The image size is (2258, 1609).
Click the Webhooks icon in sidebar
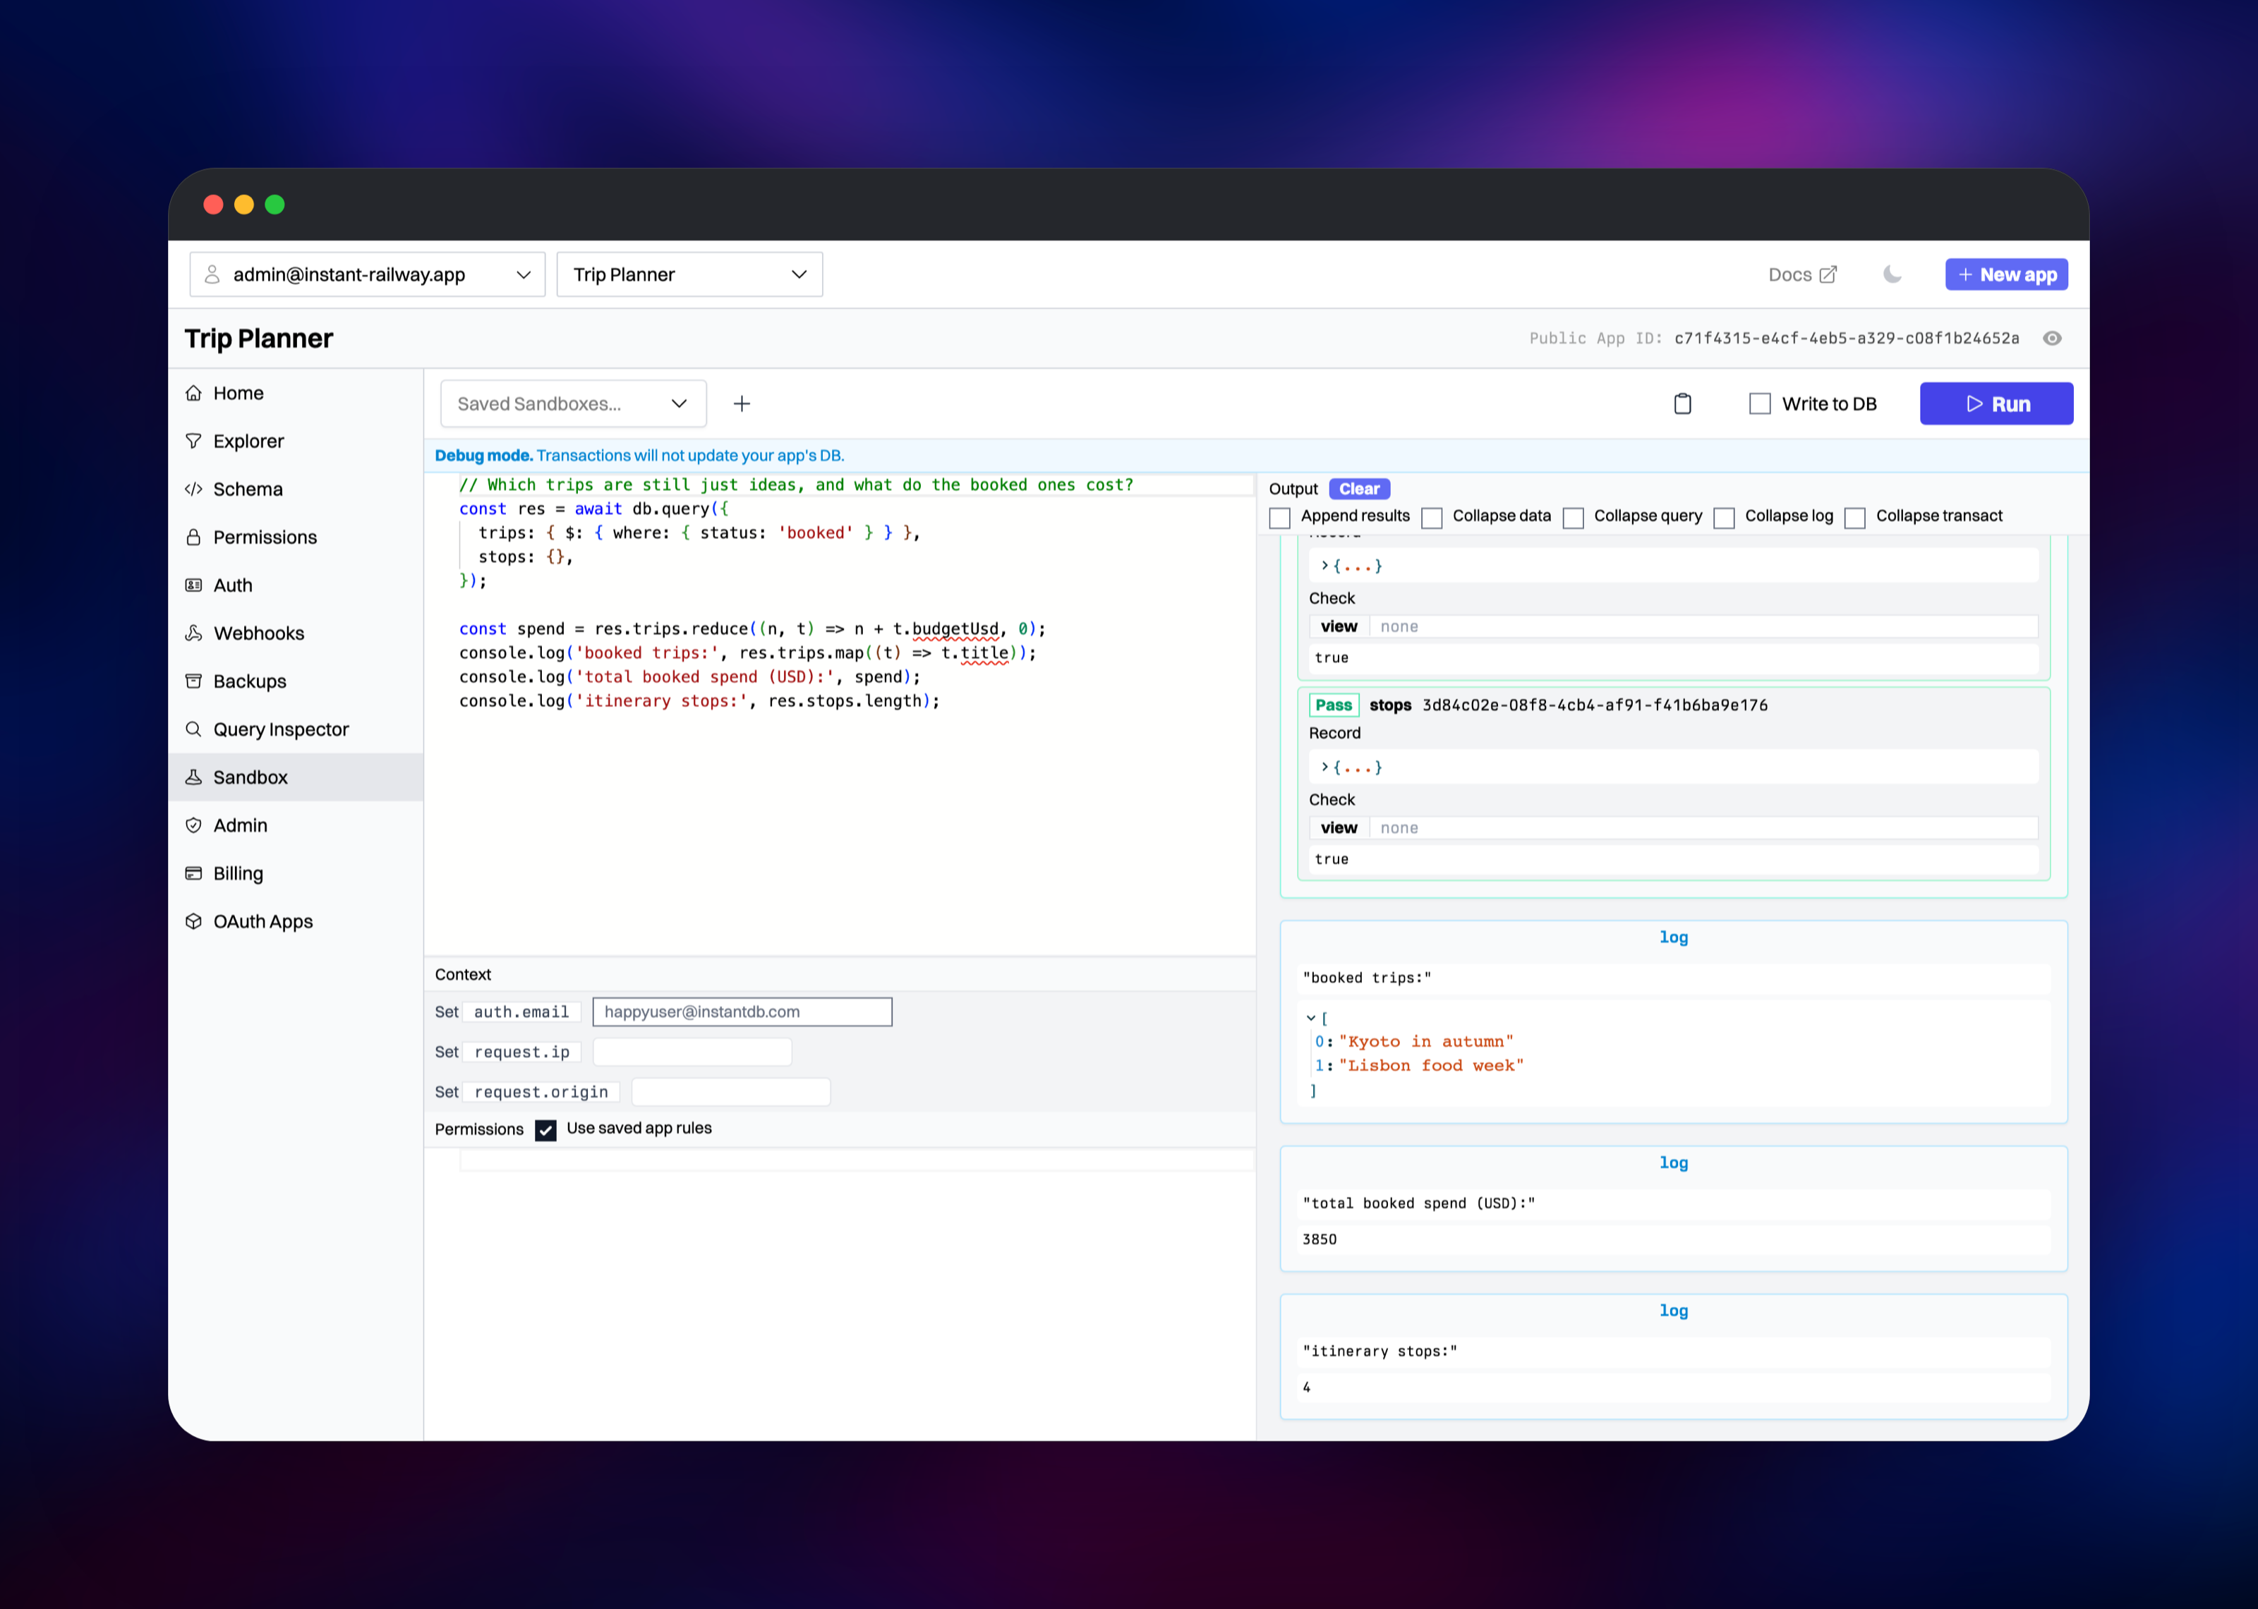point(193,633)
